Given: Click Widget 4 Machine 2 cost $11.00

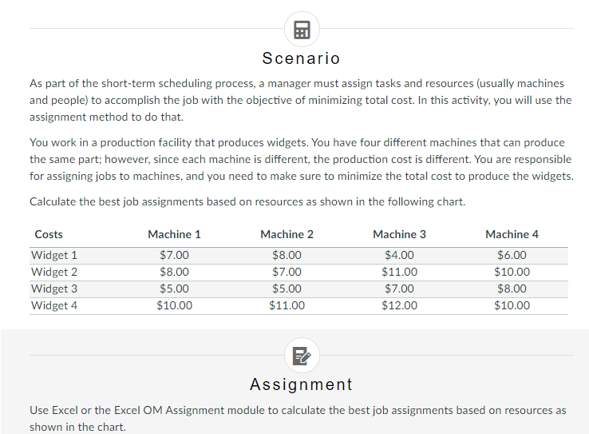Looking at the screenshot, I should point(287,305).
